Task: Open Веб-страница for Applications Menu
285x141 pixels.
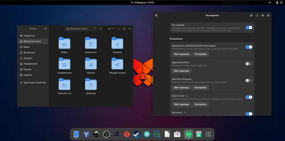Action: [x=182, y=71]
